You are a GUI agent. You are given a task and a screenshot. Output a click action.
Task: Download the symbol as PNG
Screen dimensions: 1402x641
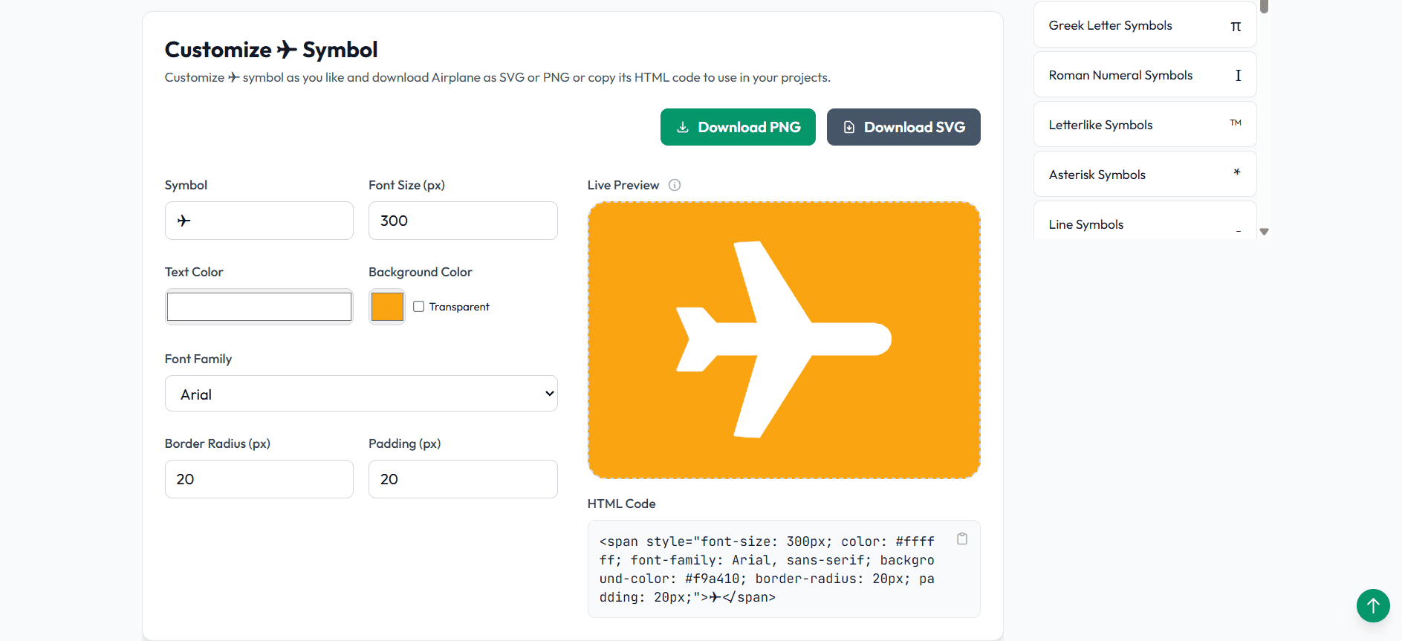pos(738,127)
